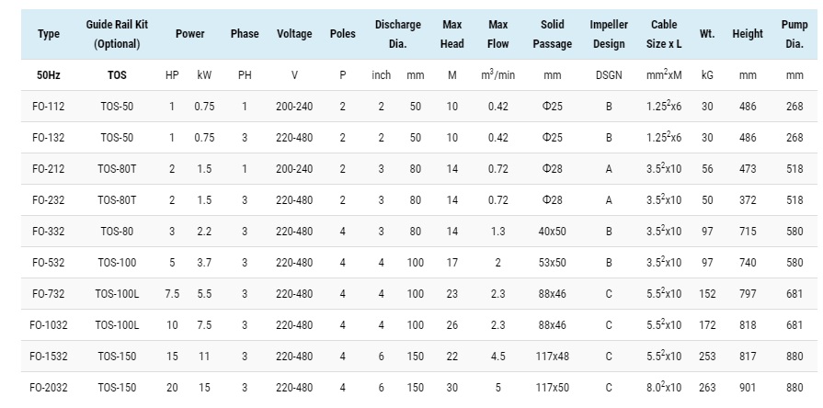Viewport: 823px width, 408px height.
Task: Select the Voltage column header
Action: click(x=294, y=34)
